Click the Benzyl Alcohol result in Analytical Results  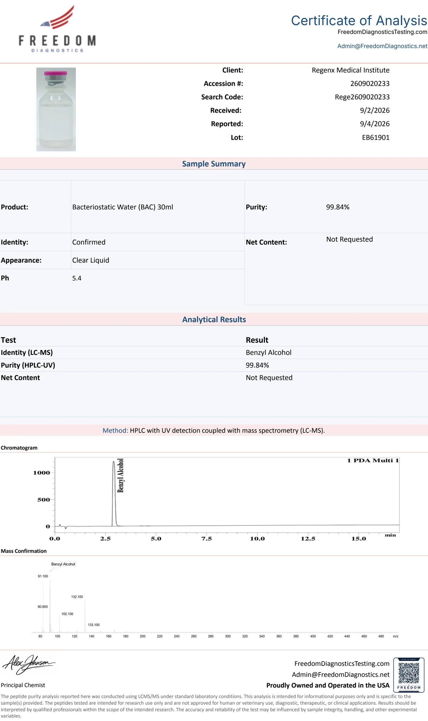(268, 353)
